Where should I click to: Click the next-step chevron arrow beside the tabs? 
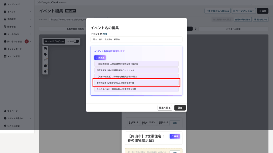click(x=195, y=29)
